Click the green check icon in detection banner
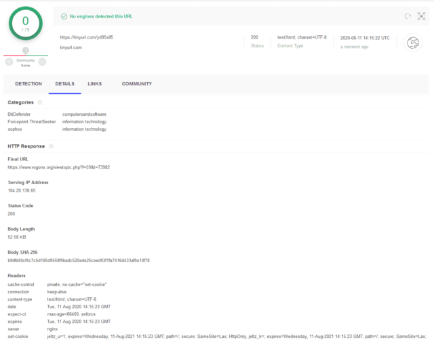434x342 pixels. (64, 16)
